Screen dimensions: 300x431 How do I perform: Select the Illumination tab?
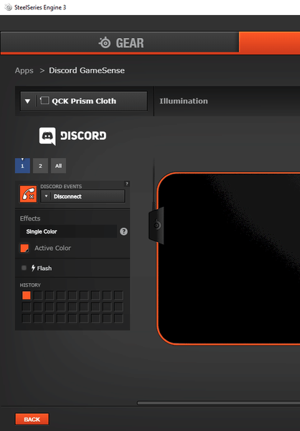[184, 101]
